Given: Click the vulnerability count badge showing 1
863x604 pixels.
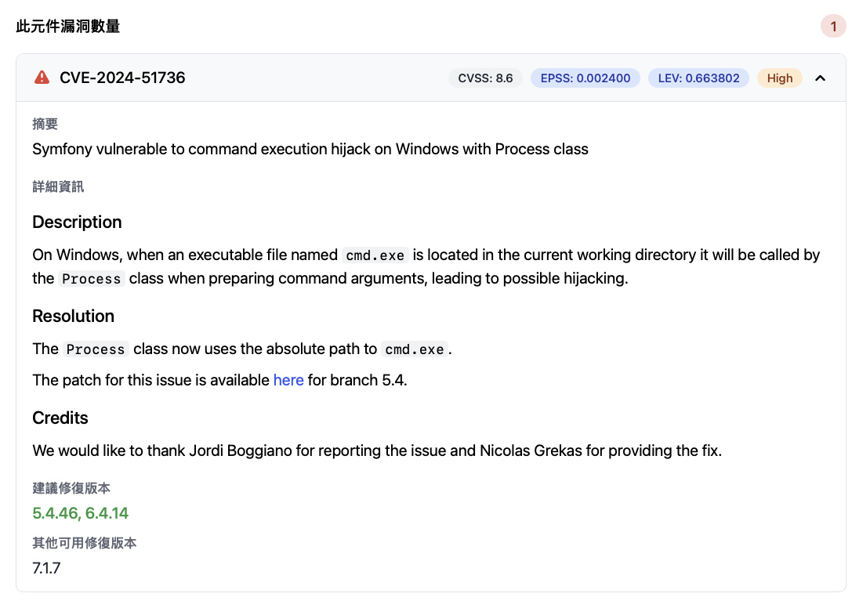Looking at the screenshot, I should 833,27.
